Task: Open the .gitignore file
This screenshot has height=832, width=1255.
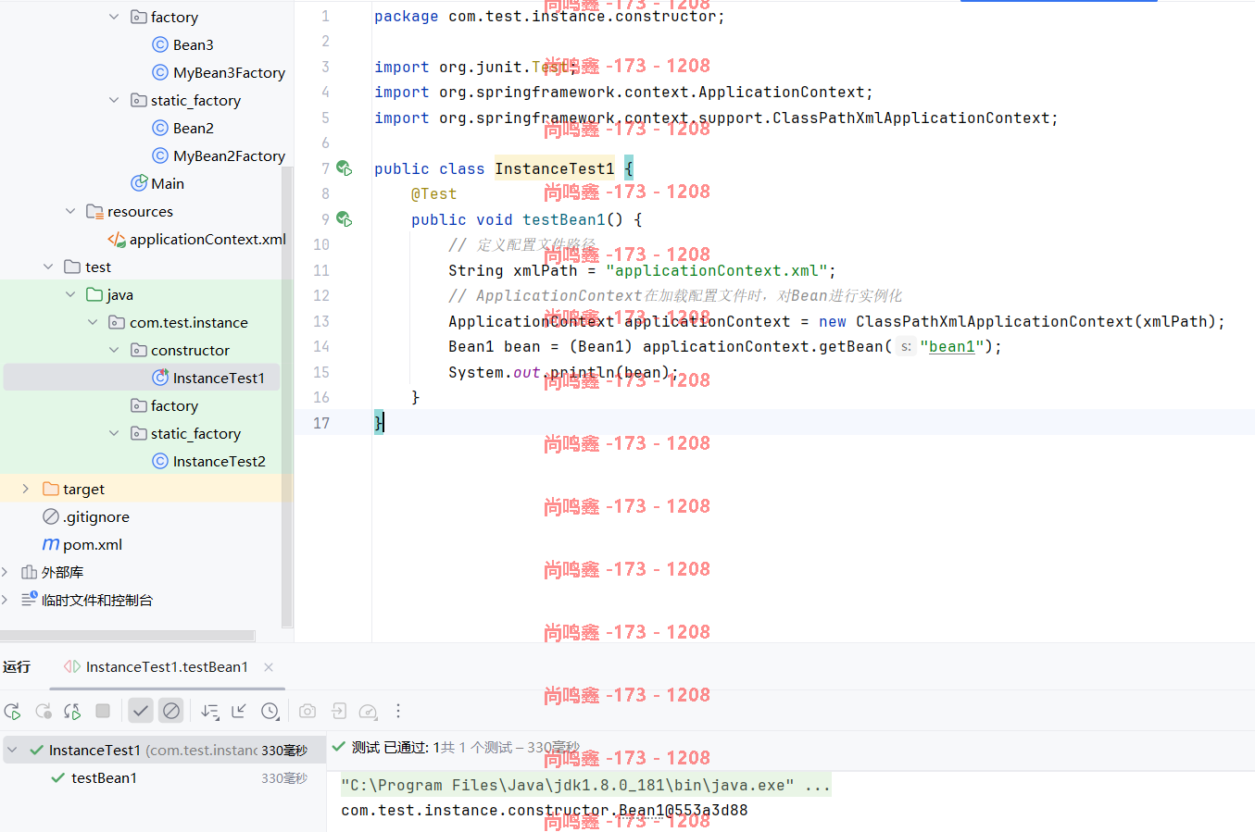Action: (96, 516)
